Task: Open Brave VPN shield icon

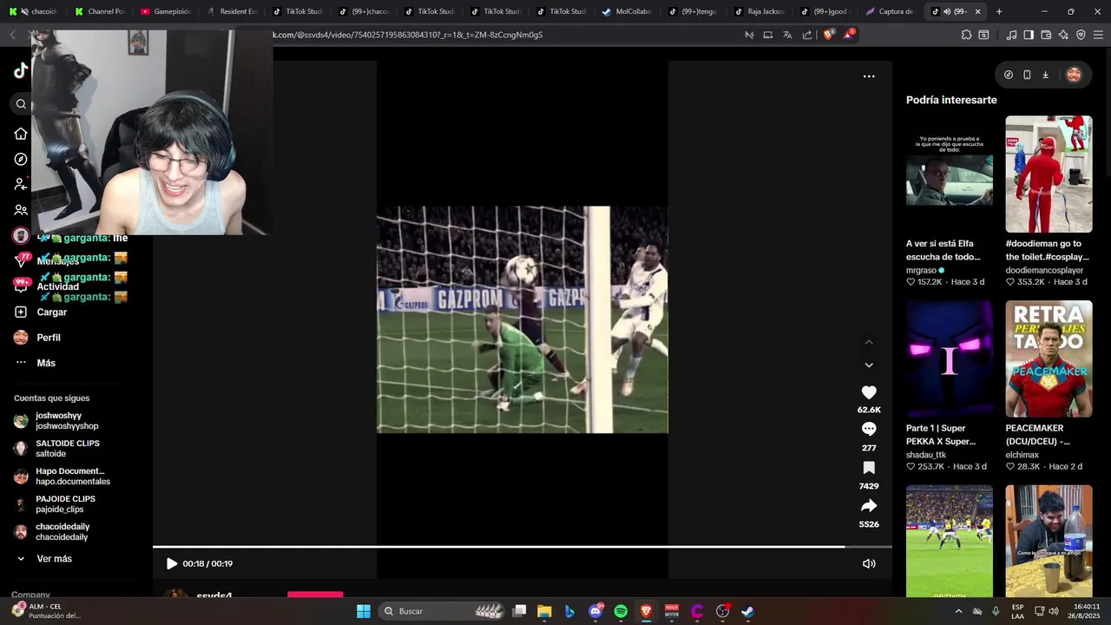Action: pyautogui.click(x=1081, y=35)
